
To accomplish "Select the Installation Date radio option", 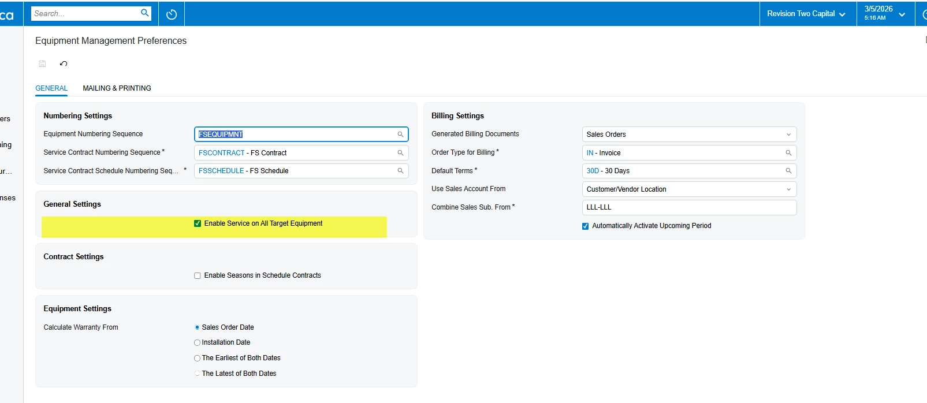I will (x=197, y=342).
